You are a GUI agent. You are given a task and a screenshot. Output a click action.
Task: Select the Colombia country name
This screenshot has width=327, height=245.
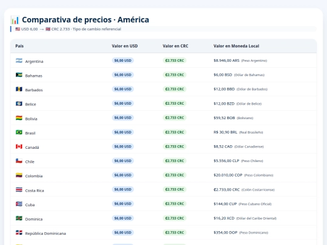34,176
